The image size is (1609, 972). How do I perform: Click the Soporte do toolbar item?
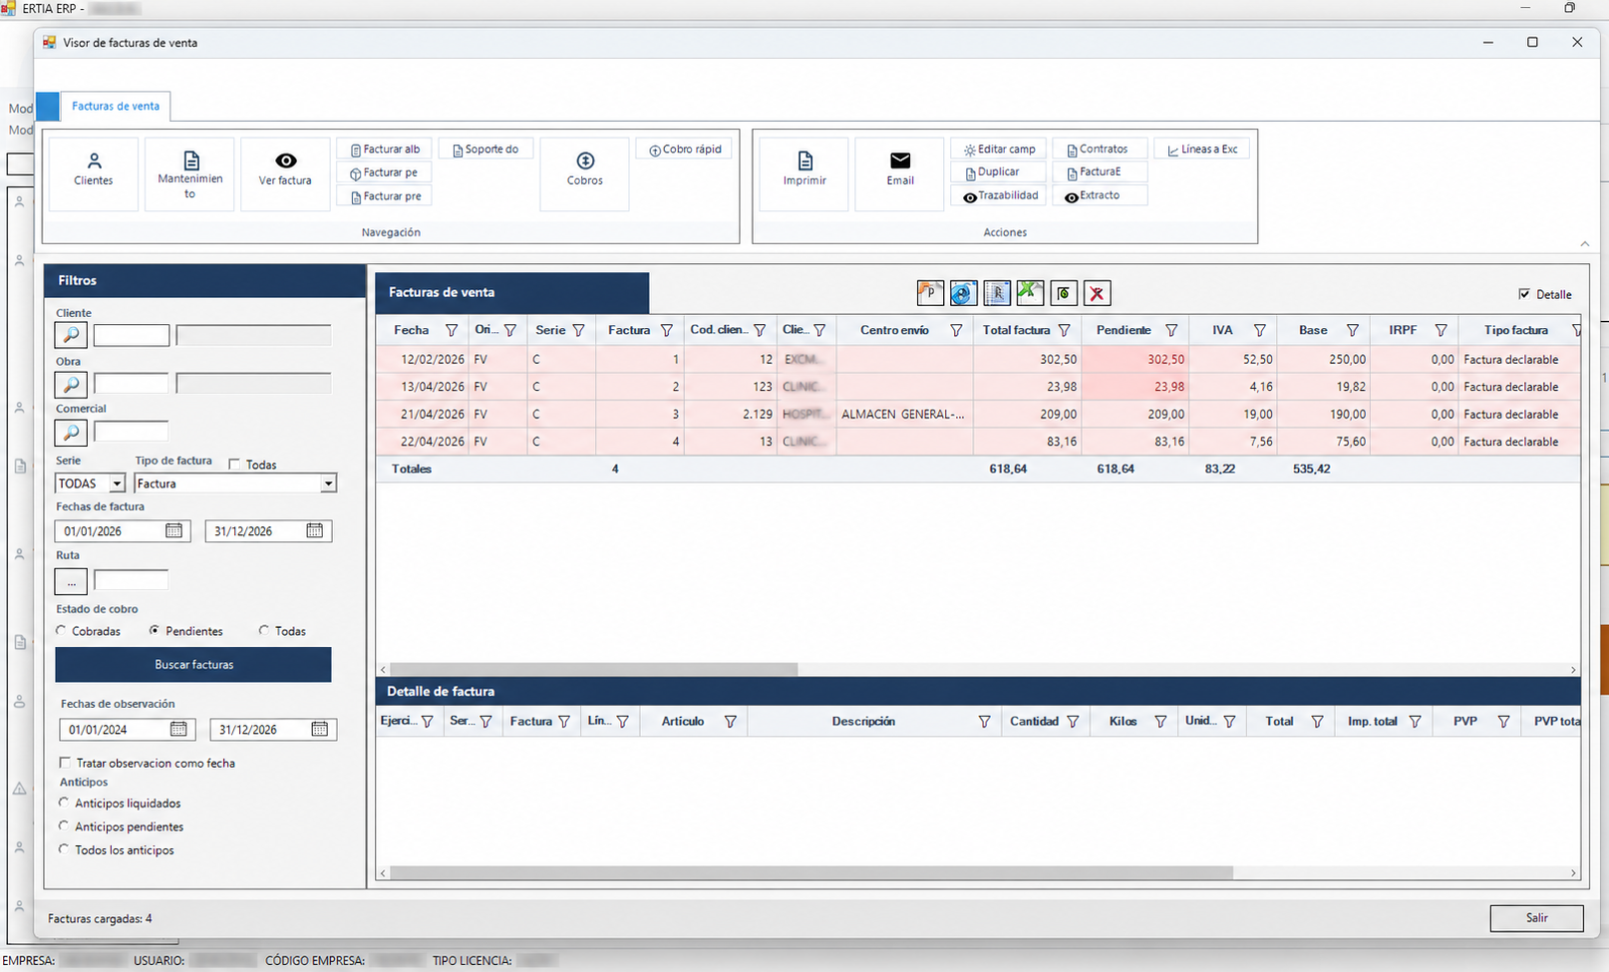485,149
